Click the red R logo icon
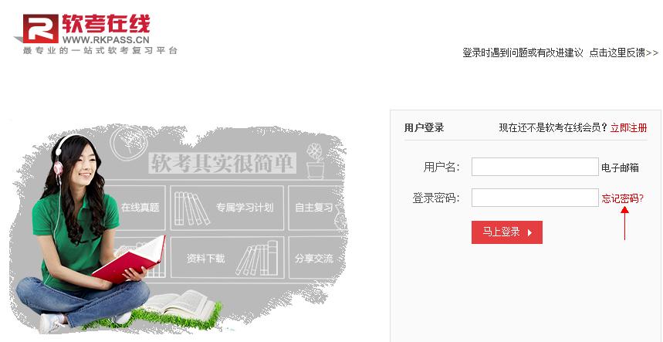This screenshot has width=663, height=342. pos(40,29)
